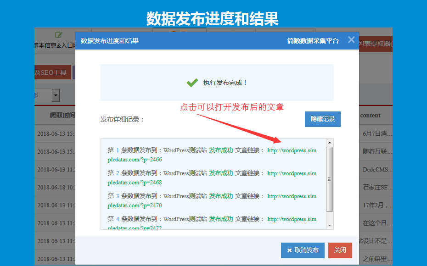Click the 爬取时间 column header
427x266 pixels.
62,115
